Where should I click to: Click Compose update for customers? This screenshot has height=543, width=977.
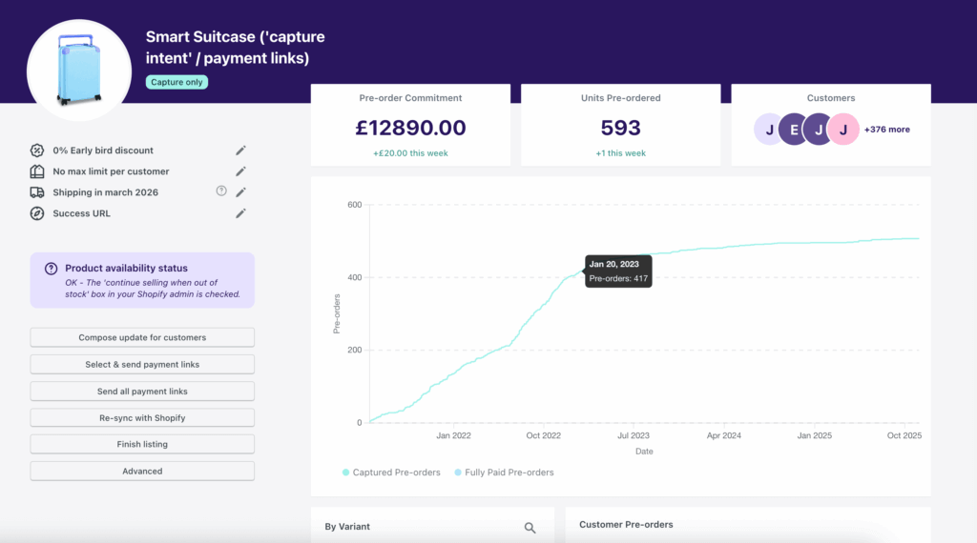(x=142, y=337)
